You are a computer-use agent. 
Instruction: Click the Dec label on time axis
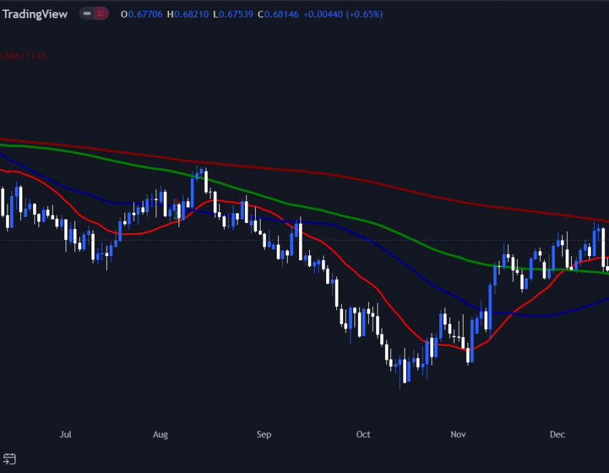(x=558, y=434)
